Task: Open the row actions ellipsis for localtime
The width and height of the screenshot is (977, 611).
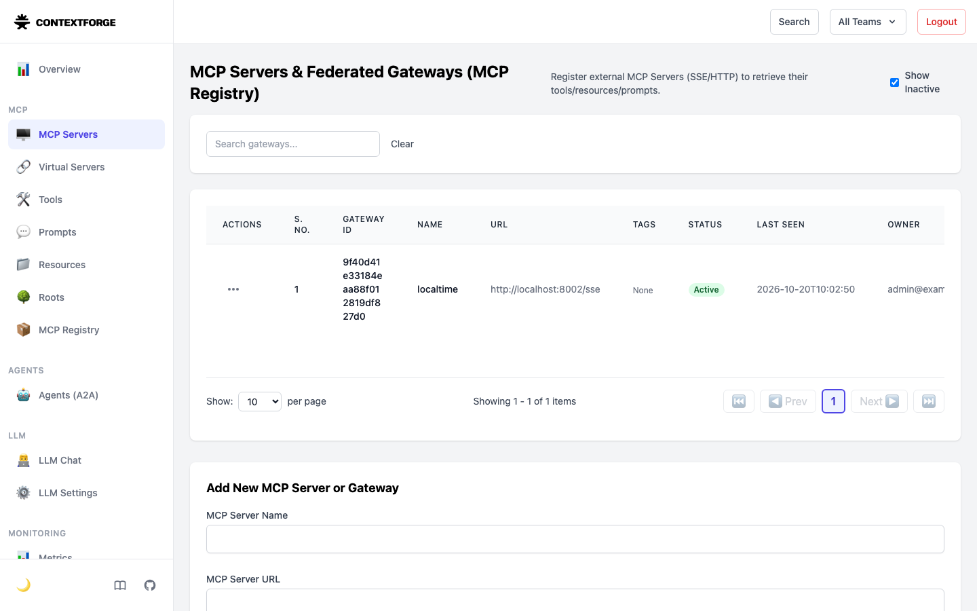Action: (233, 289)
